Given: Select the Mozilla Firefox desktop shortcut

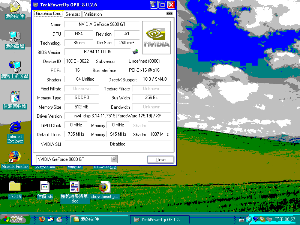Looking at the screenshot, I should coord(15,160).
